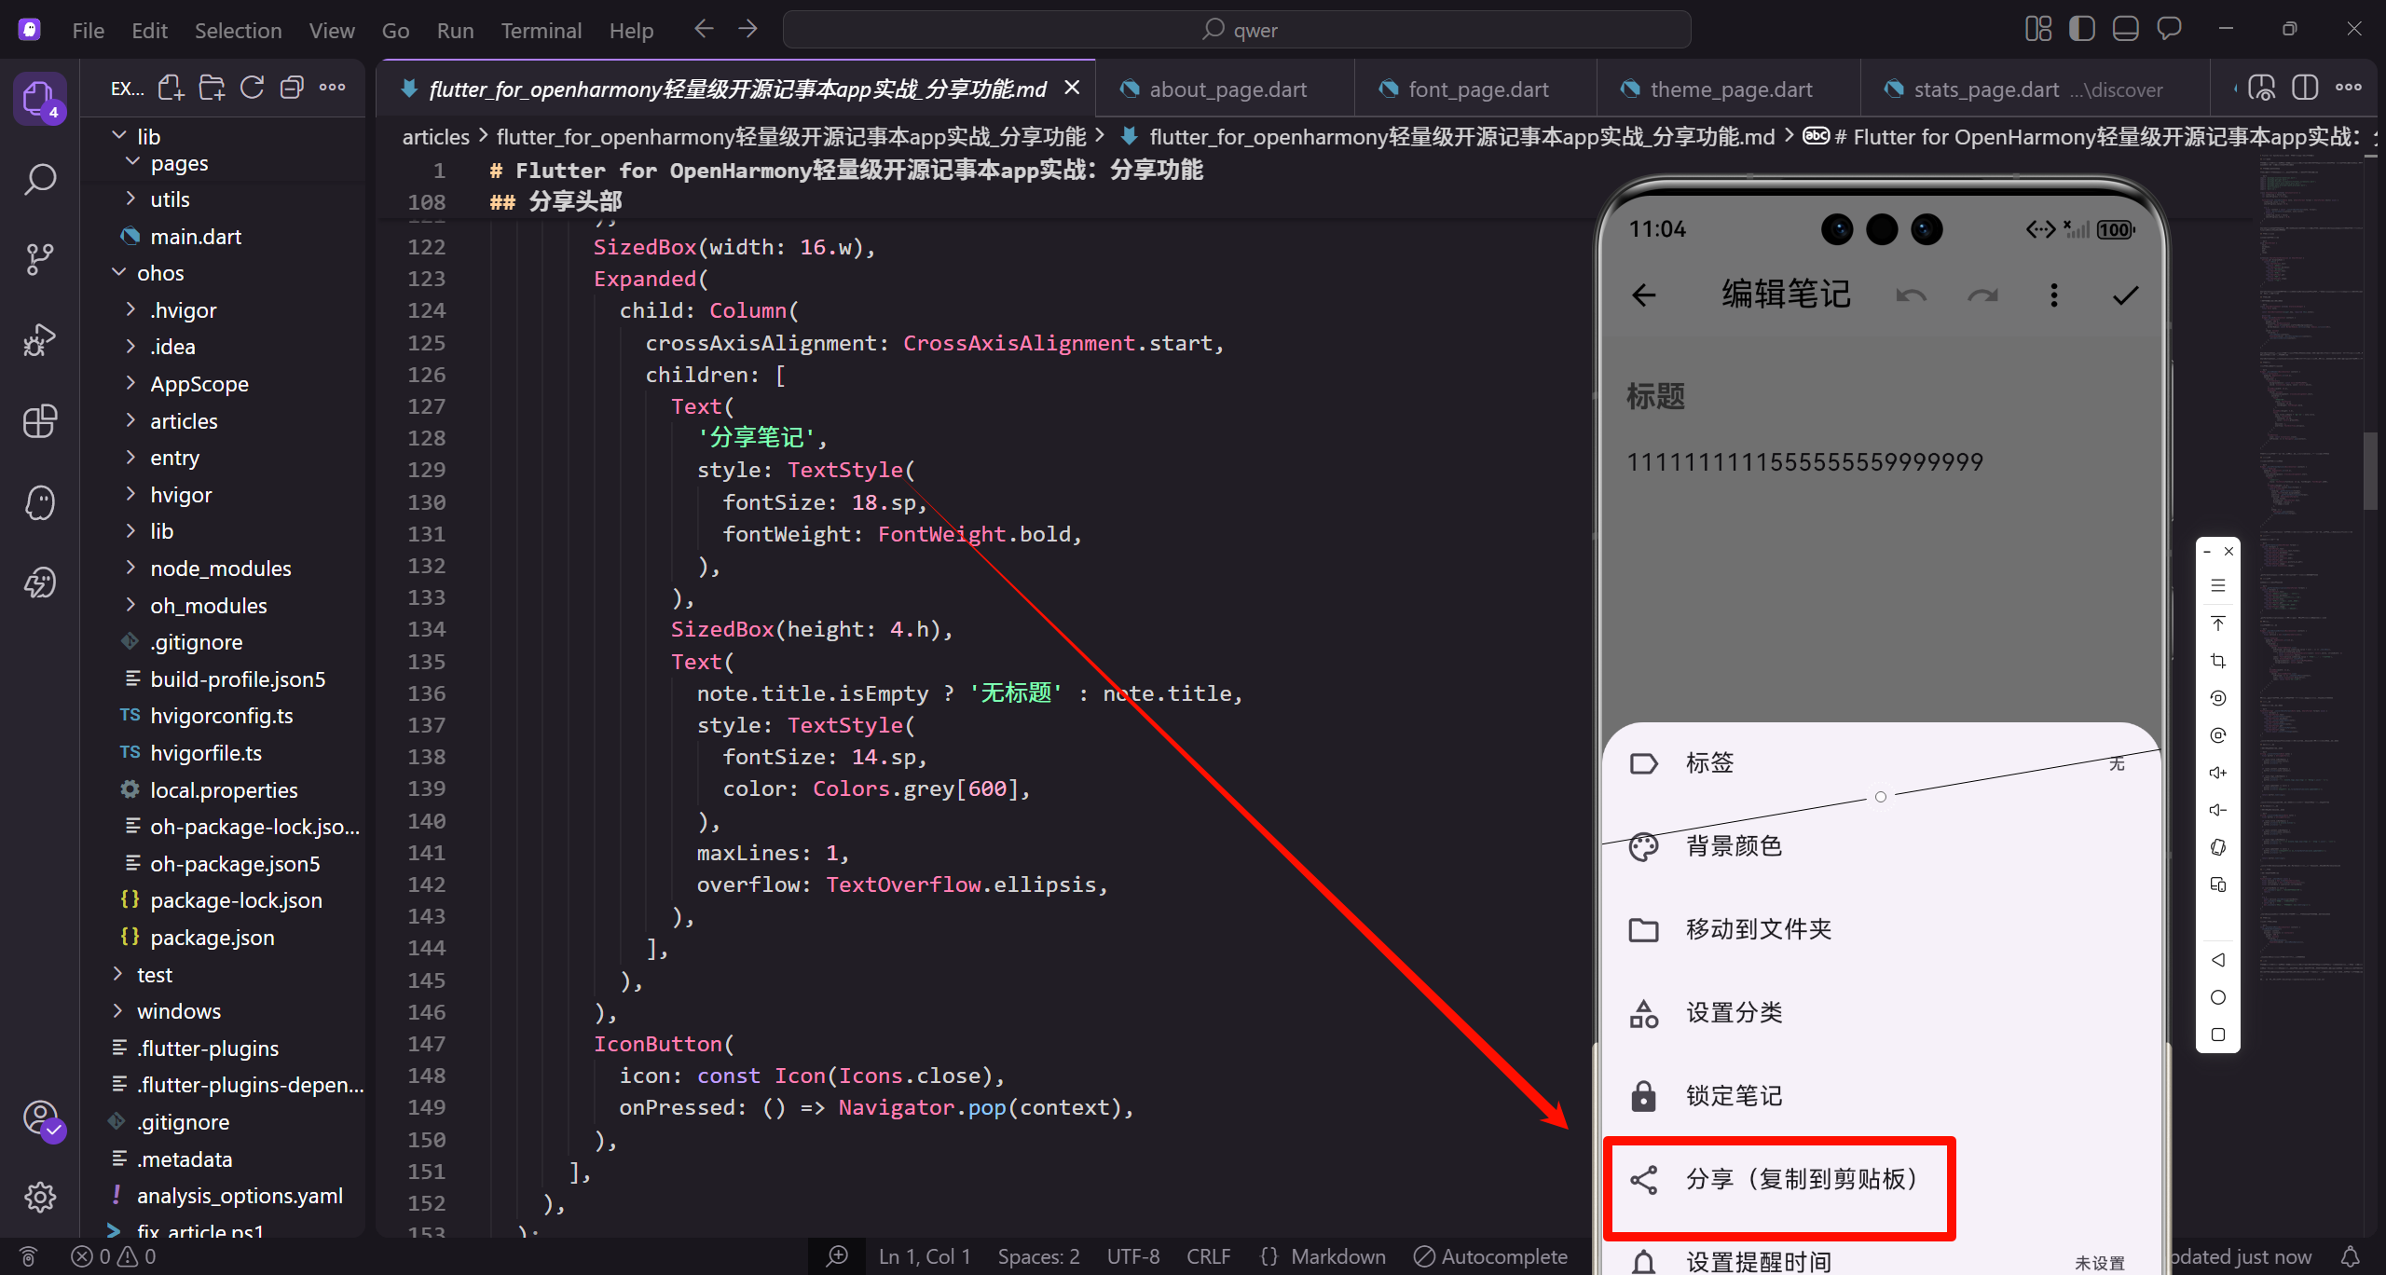Click the crop screenshot icon in emulator toolbar

point(2218,661)
